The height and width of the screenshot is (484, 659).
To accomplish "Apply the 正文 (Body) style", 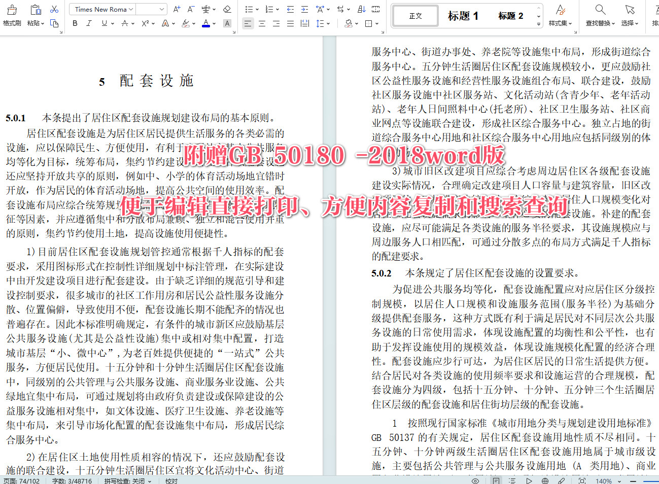I will click(x=415, y=16).
